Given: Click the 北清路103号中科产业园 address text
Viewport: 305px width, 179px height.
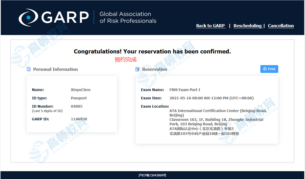Looking at the screenshot, I should pos(204,134).
